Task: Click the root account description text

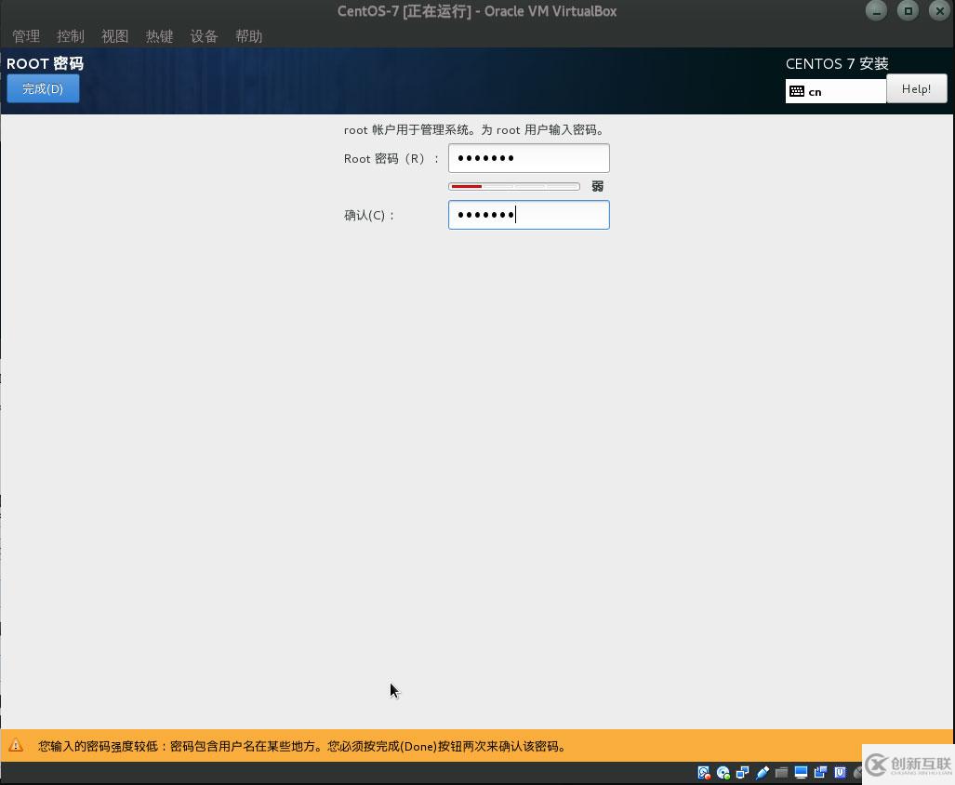Action: click(x=474, y=129)
